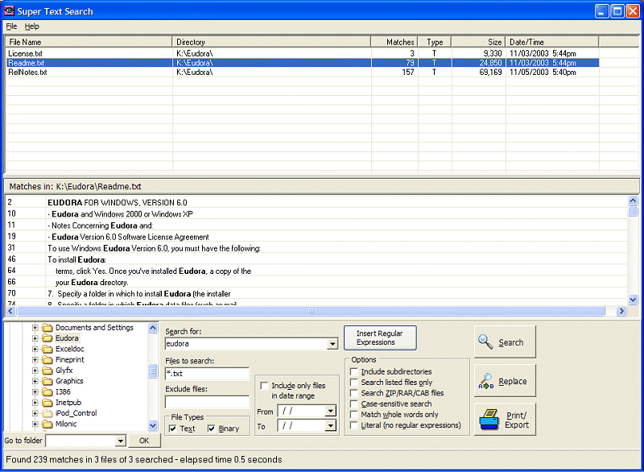The height and width of the screenshot is (472, 644).
Task: Uncheck the Binary file type checkbox
Action: tap(212, 429)
